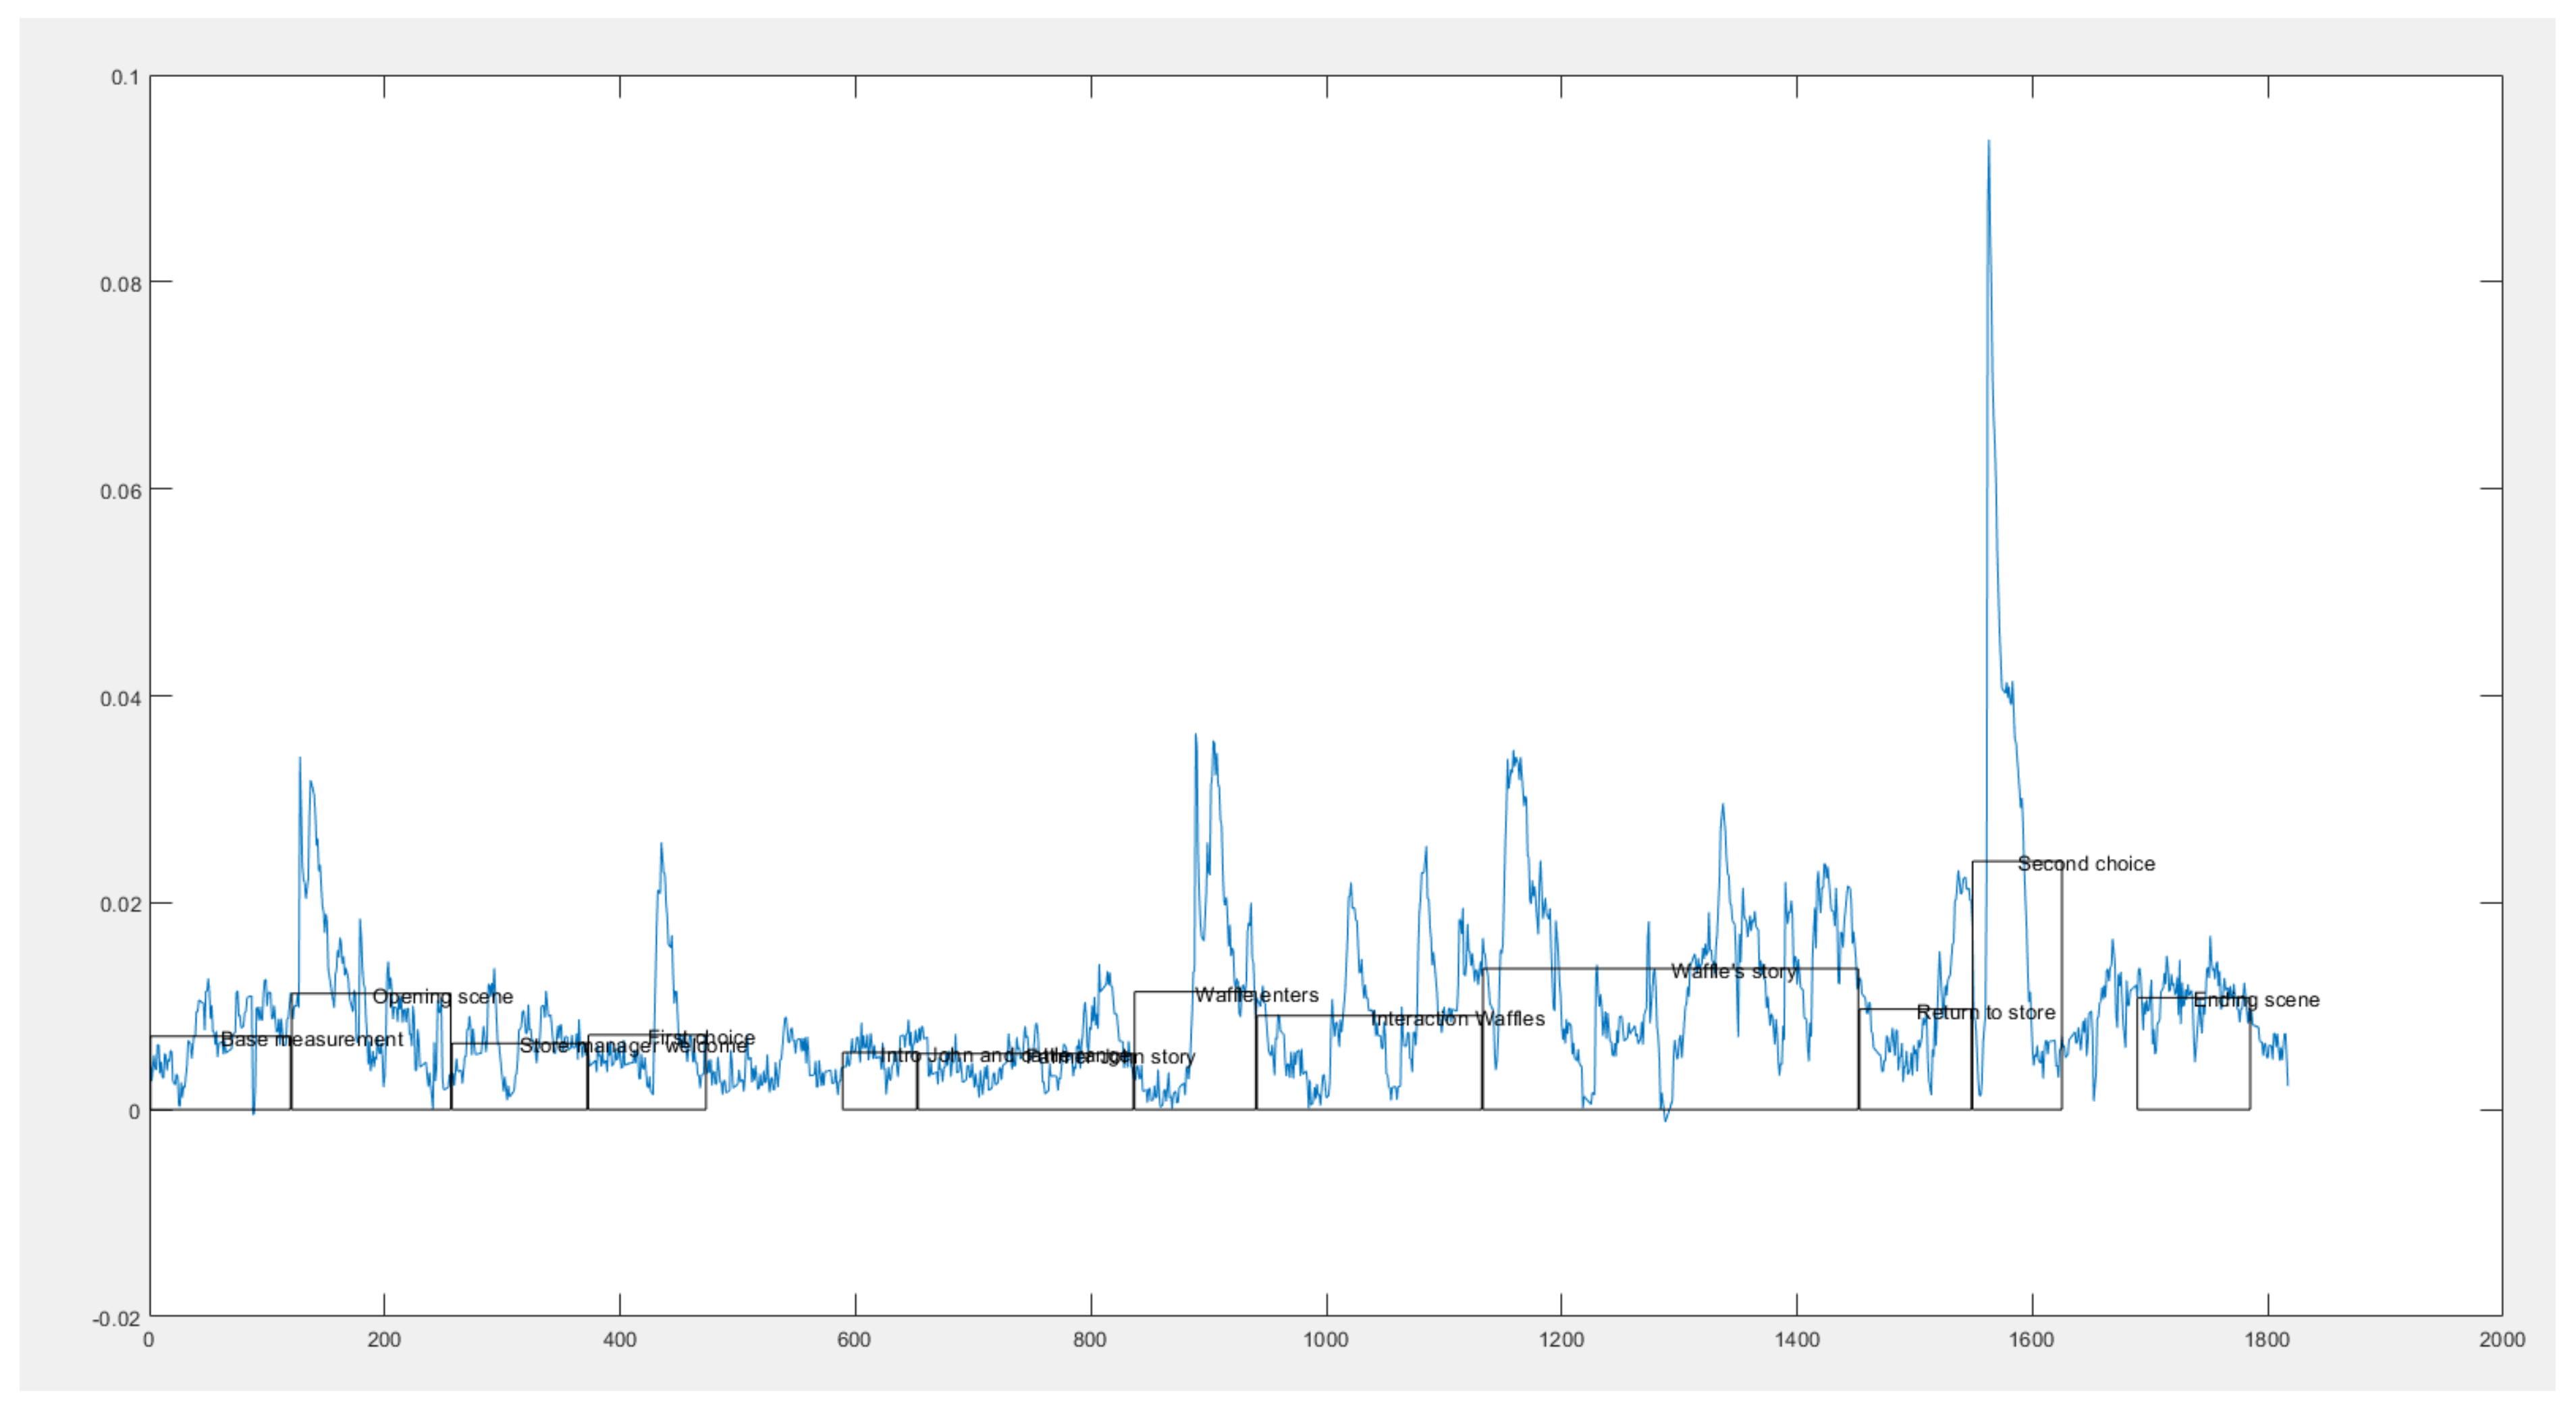This screenshot has height=1409, width=2576.
Task: Click the 1000 x-axis tick label
Action: point(1325,1340)
